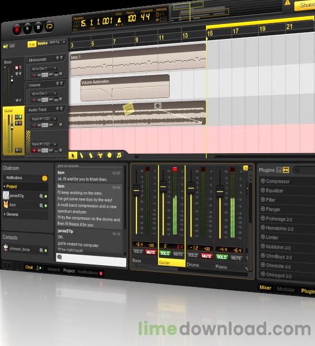Toggle Solo on the Piano mixer channel

tap(222, 257)
